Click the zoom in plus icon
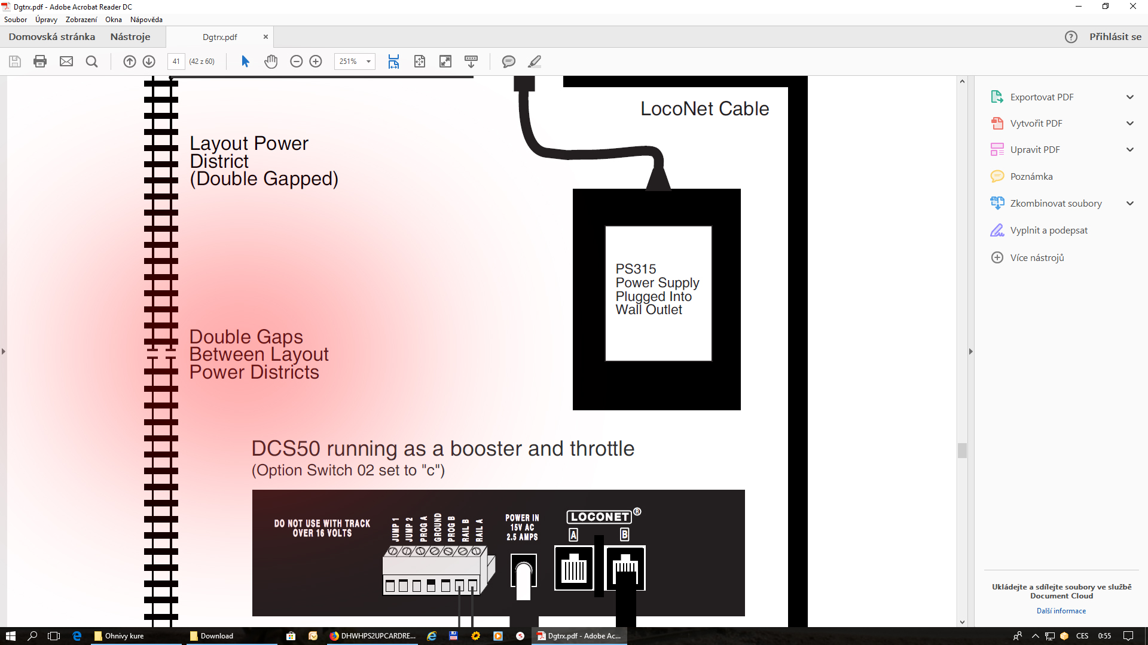The height and width of the screenshot is (645, 1148). click(316, 62)
